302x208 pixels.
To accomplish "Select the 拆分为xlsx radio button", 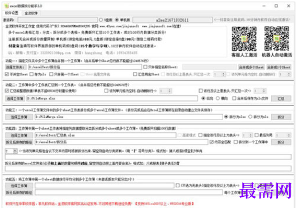I will tap(226, 117).
